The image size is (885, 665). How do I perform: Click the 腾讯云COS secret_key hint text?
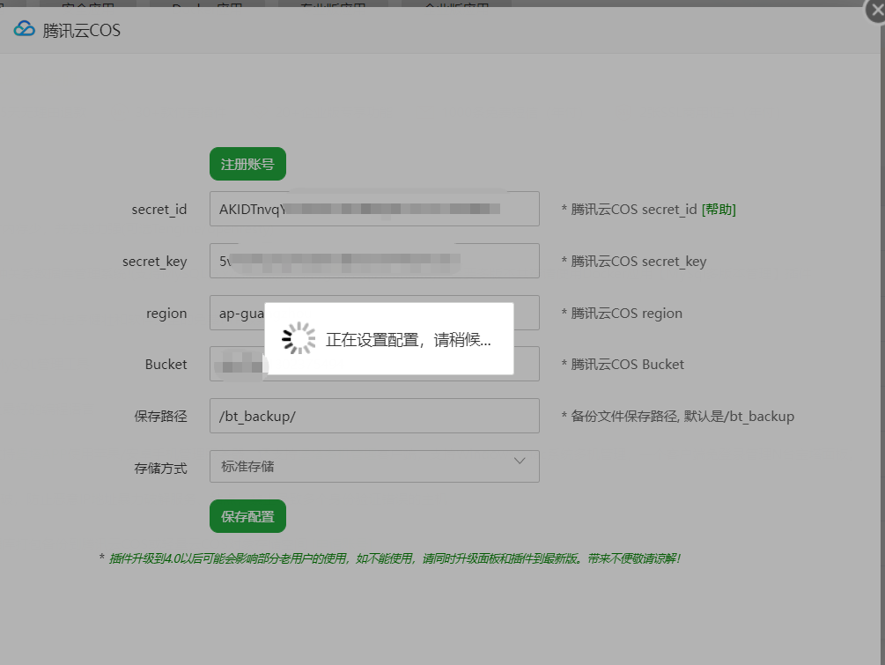(634, 262)
